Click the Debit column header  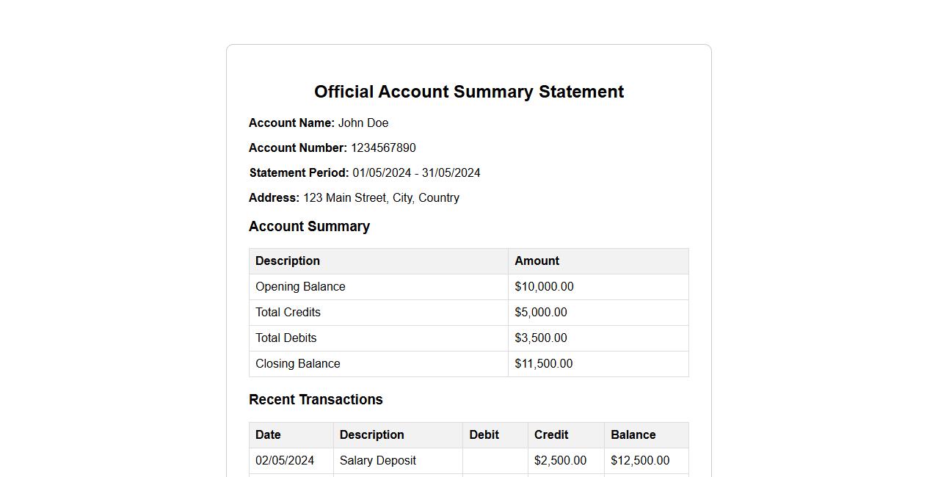coord(484,435)
